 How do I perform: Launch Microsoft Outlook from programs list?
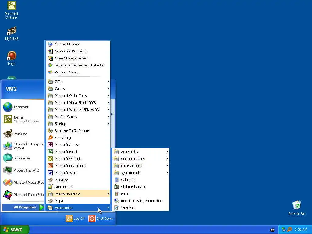[78, 158]
